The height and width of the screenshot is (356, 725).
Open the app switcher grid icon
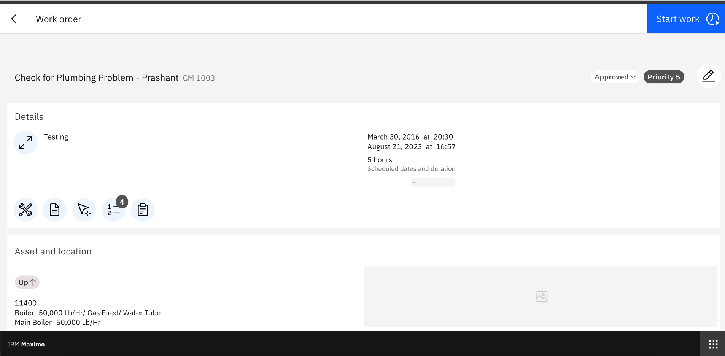pyautogui.click(x=713, y=344)
